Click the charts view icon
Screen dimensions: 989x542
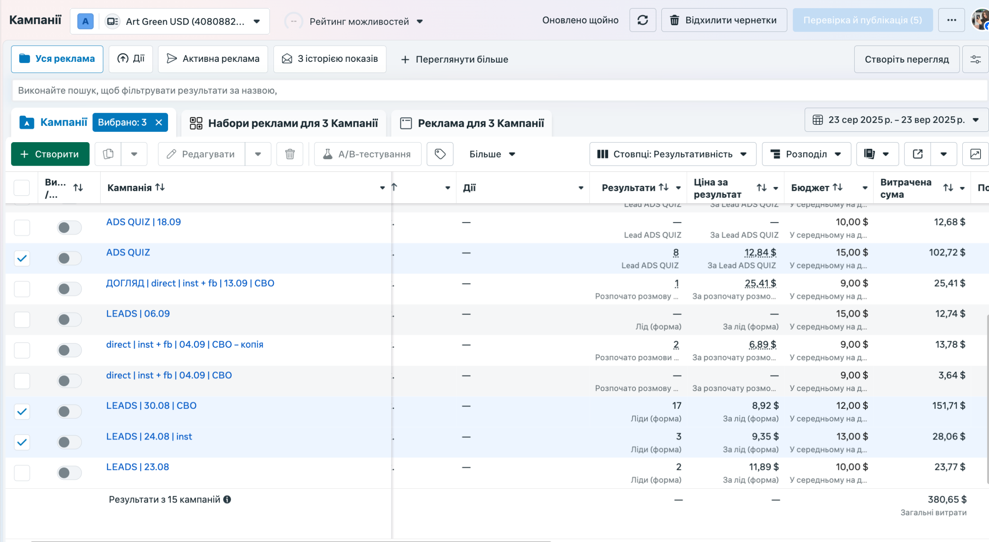(975, 154)
